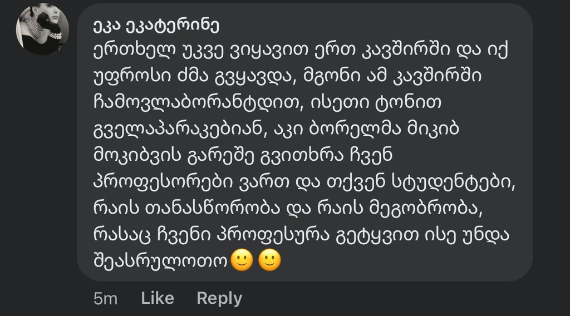Click the word მეგობრობა in the comment
The height and width of the screenshot is (316, 570).
(436, 207)
